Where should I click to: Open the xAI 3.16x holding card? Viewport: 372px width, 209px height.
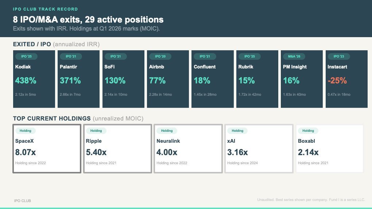pyautogui.click(x=259, y=149)
